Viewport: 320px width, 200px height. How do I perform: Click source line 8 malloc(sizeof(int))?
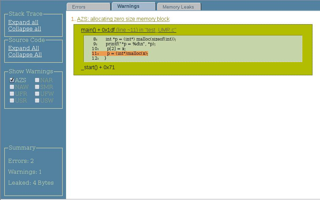tap(135, 39)
